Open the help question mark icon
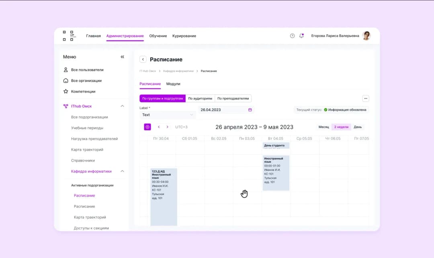 tap(292, 36)
